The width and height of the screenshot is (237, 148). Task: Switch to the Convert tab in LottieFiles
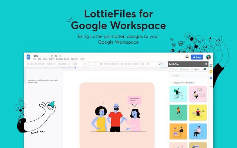[174, 69]
